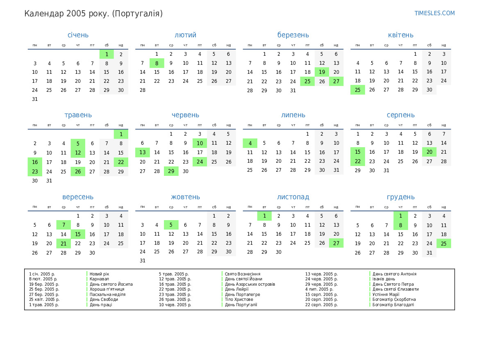
Task: Click the calendar title 'Календар 2005 року'
Action: pyautogui.click(x=93, y=14)
